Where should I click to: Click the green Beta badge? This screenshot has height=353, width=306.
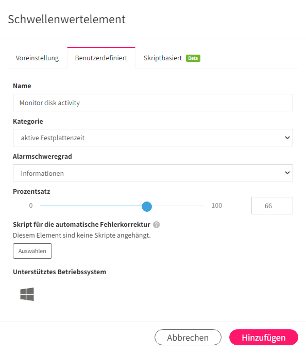[x=193, y=58]
